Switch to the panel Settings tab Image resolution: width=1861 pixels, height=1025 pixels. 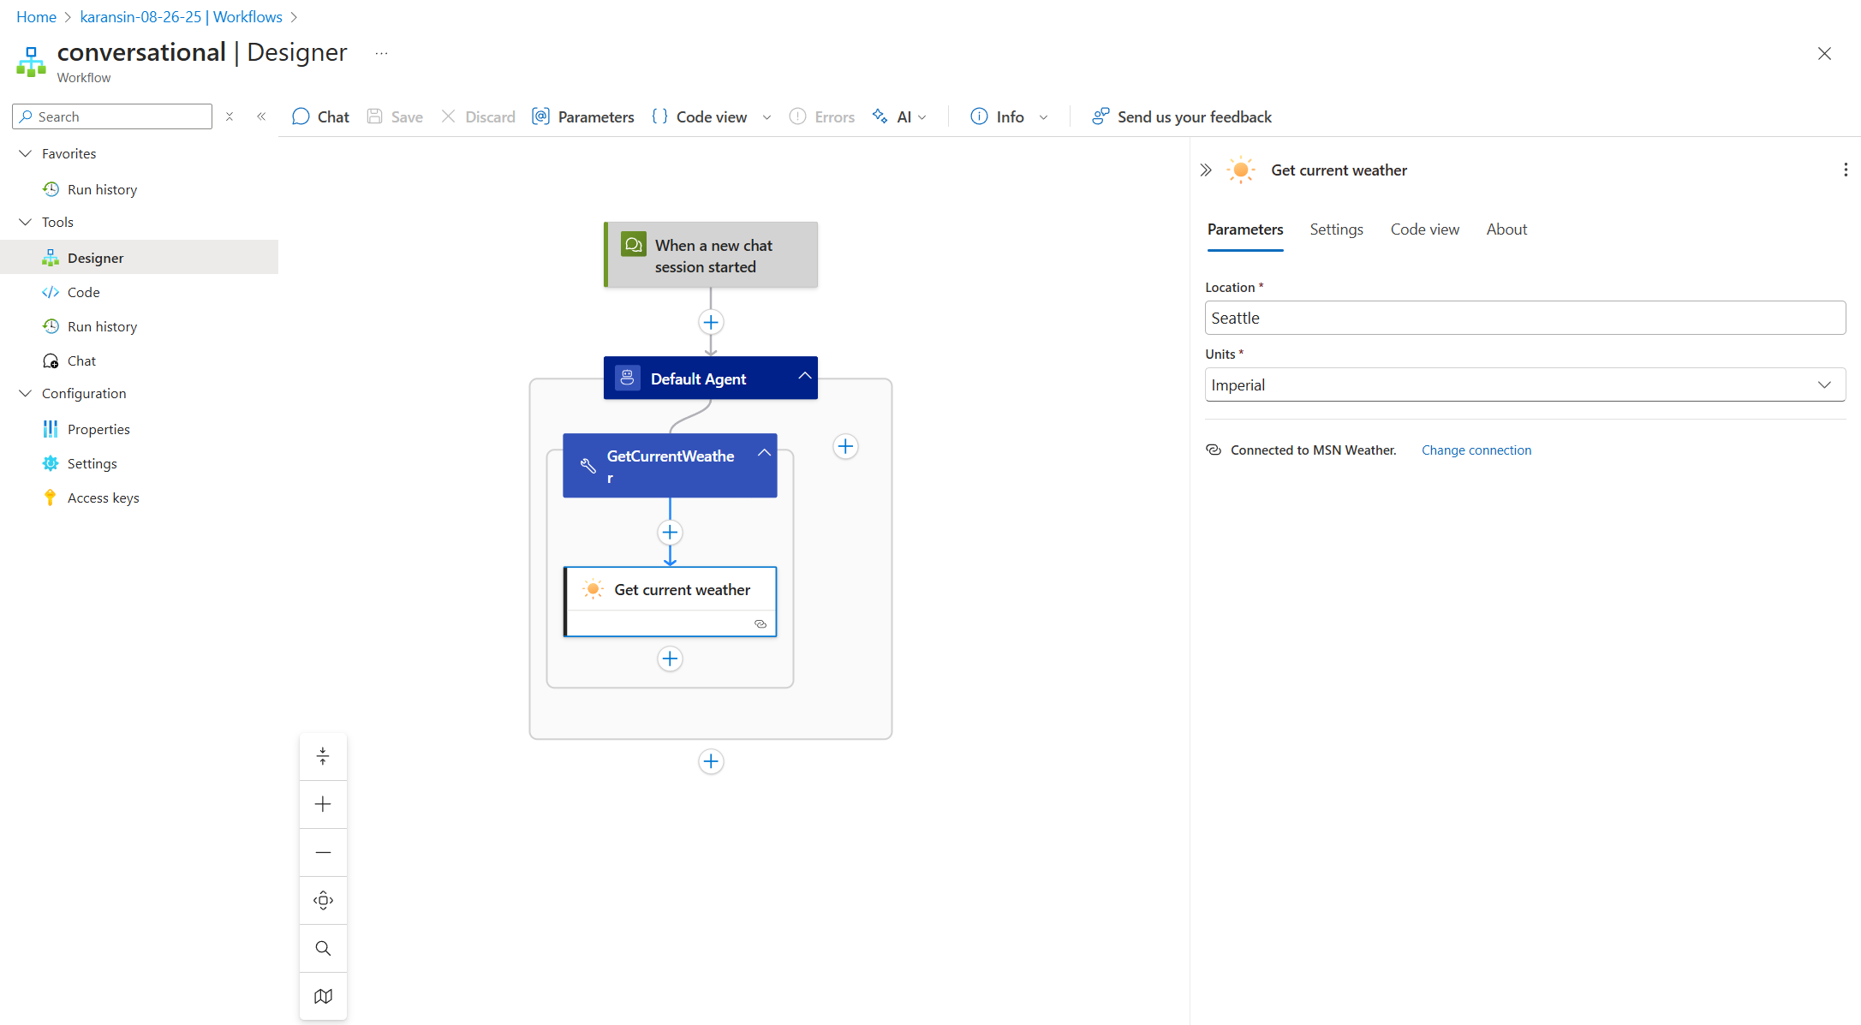[1336, 229]
